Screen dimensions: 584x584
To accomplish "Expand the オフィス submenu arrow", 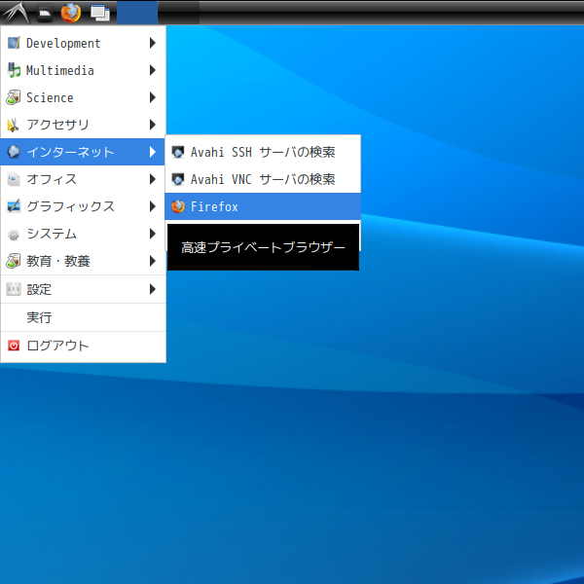I will click(153, 179).
